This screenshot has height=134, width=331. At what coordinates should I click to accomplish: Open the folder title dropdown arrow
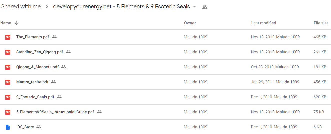(x=195, y=7)
